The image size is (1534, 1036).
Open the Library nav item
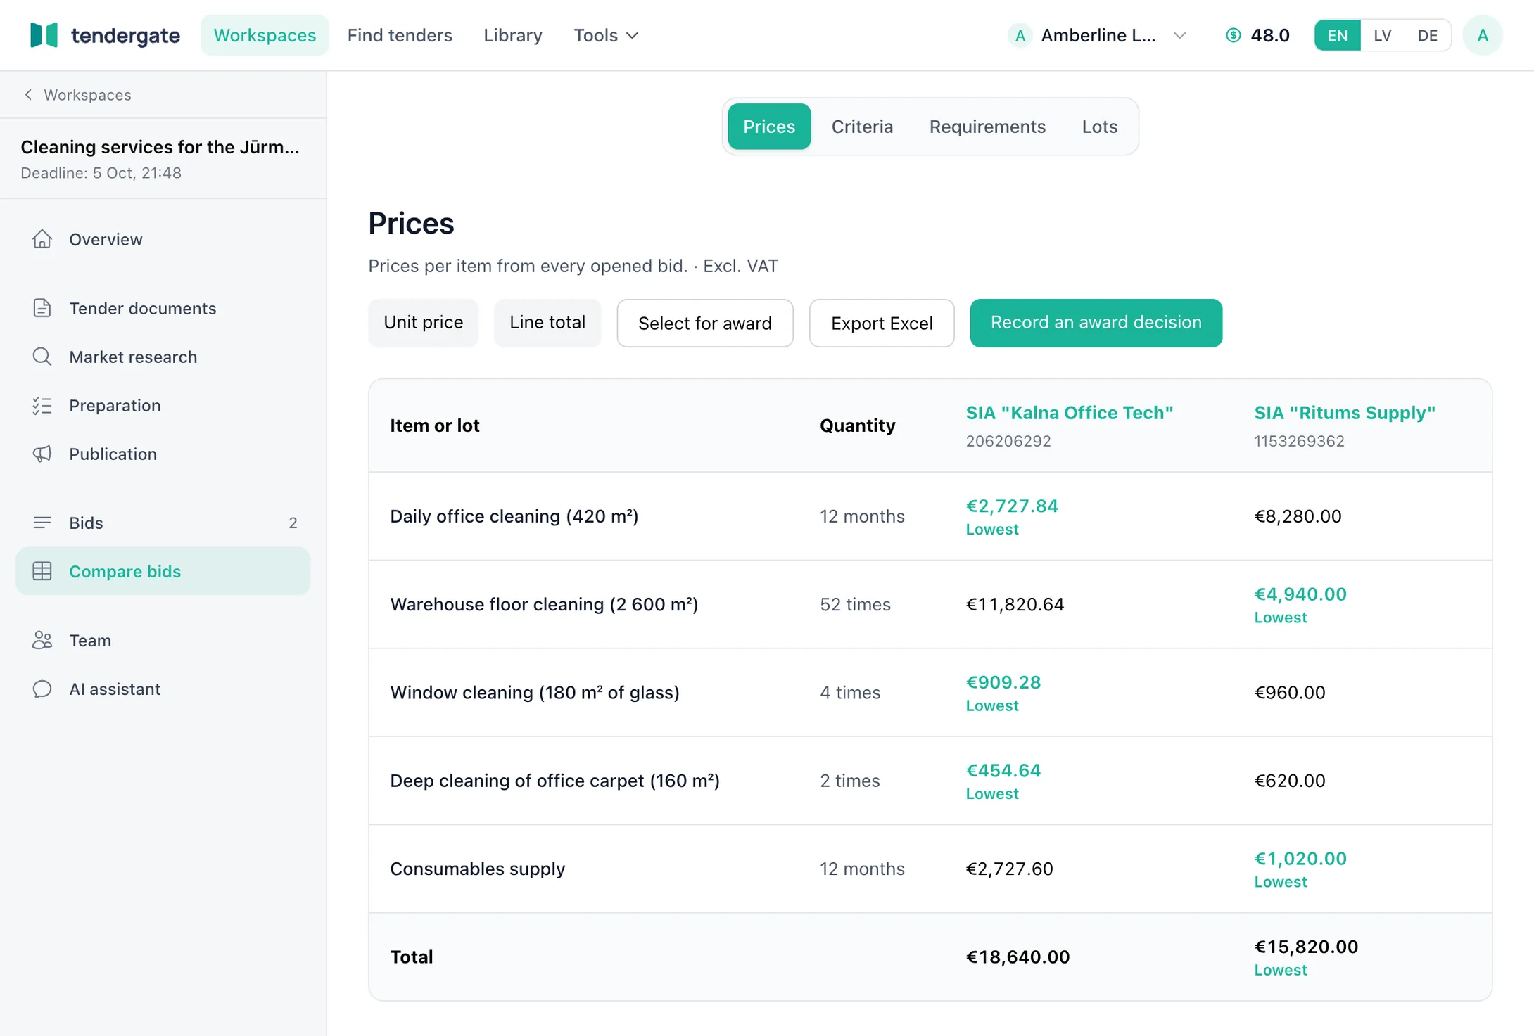click(512, 35)
